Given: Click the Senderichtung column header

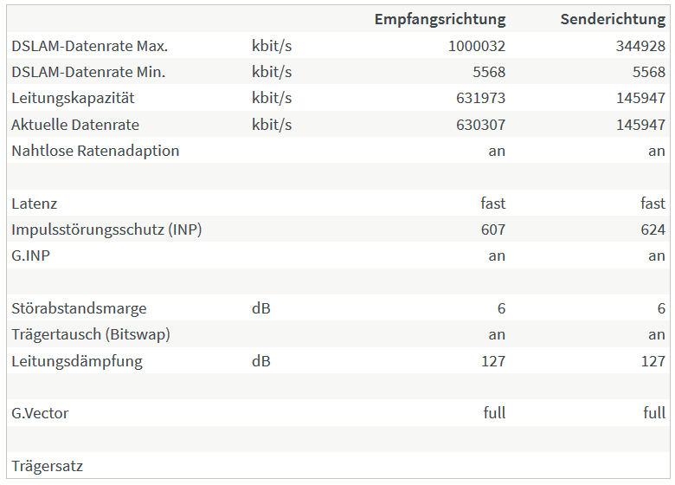Looking at the screenshot, I should 613,19.
